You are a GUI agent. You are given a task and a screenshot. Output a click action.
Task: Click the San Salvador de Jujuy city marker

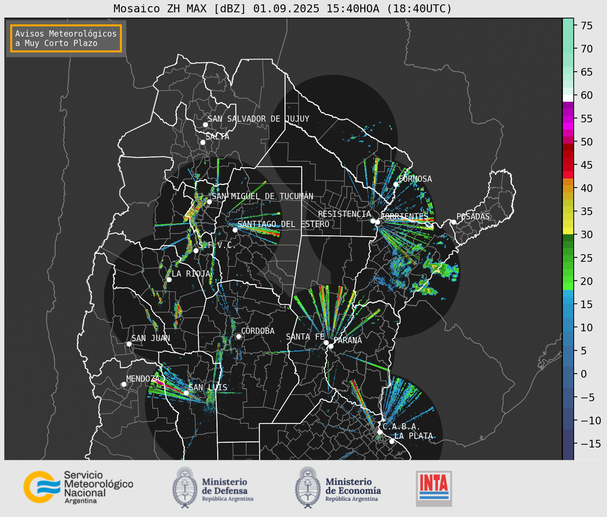[x=205, y=125]
